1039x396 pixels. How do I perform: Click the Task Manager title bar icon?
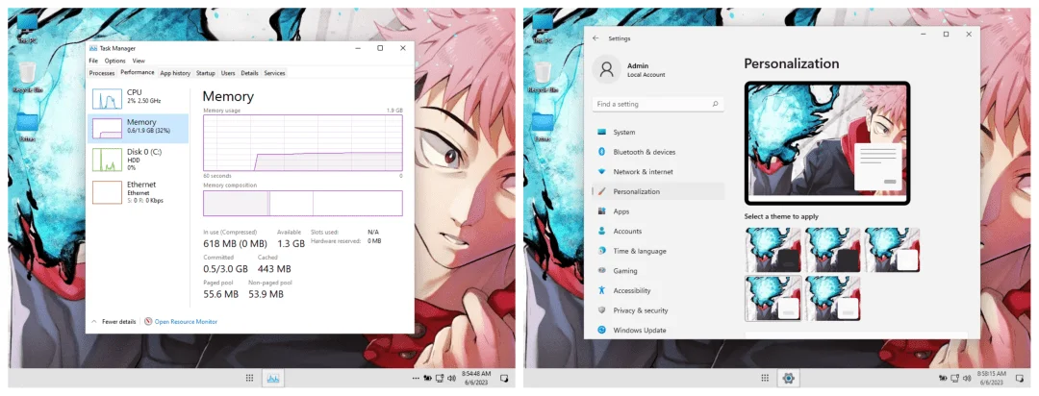(x=92, y=48)
